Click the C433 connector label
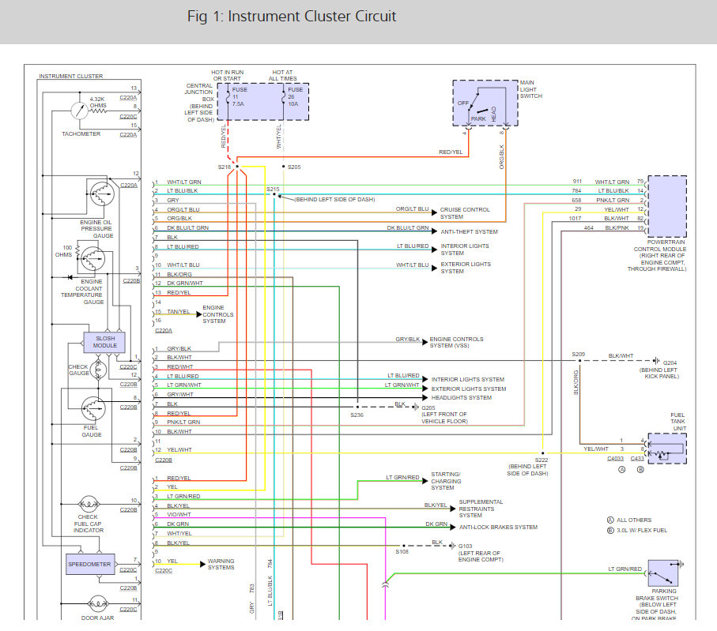717x631 pixels. 637,458
